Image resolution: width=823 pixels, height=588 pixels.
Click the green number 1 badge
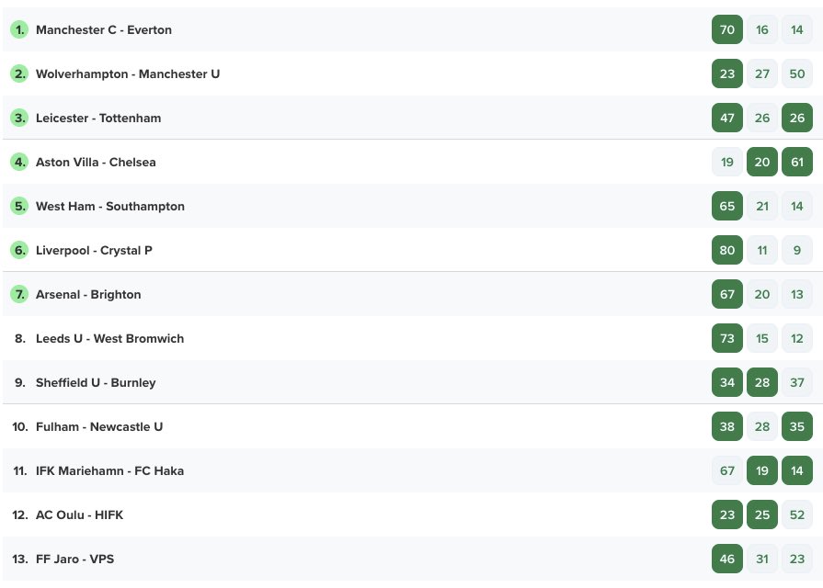pos(19,30)
